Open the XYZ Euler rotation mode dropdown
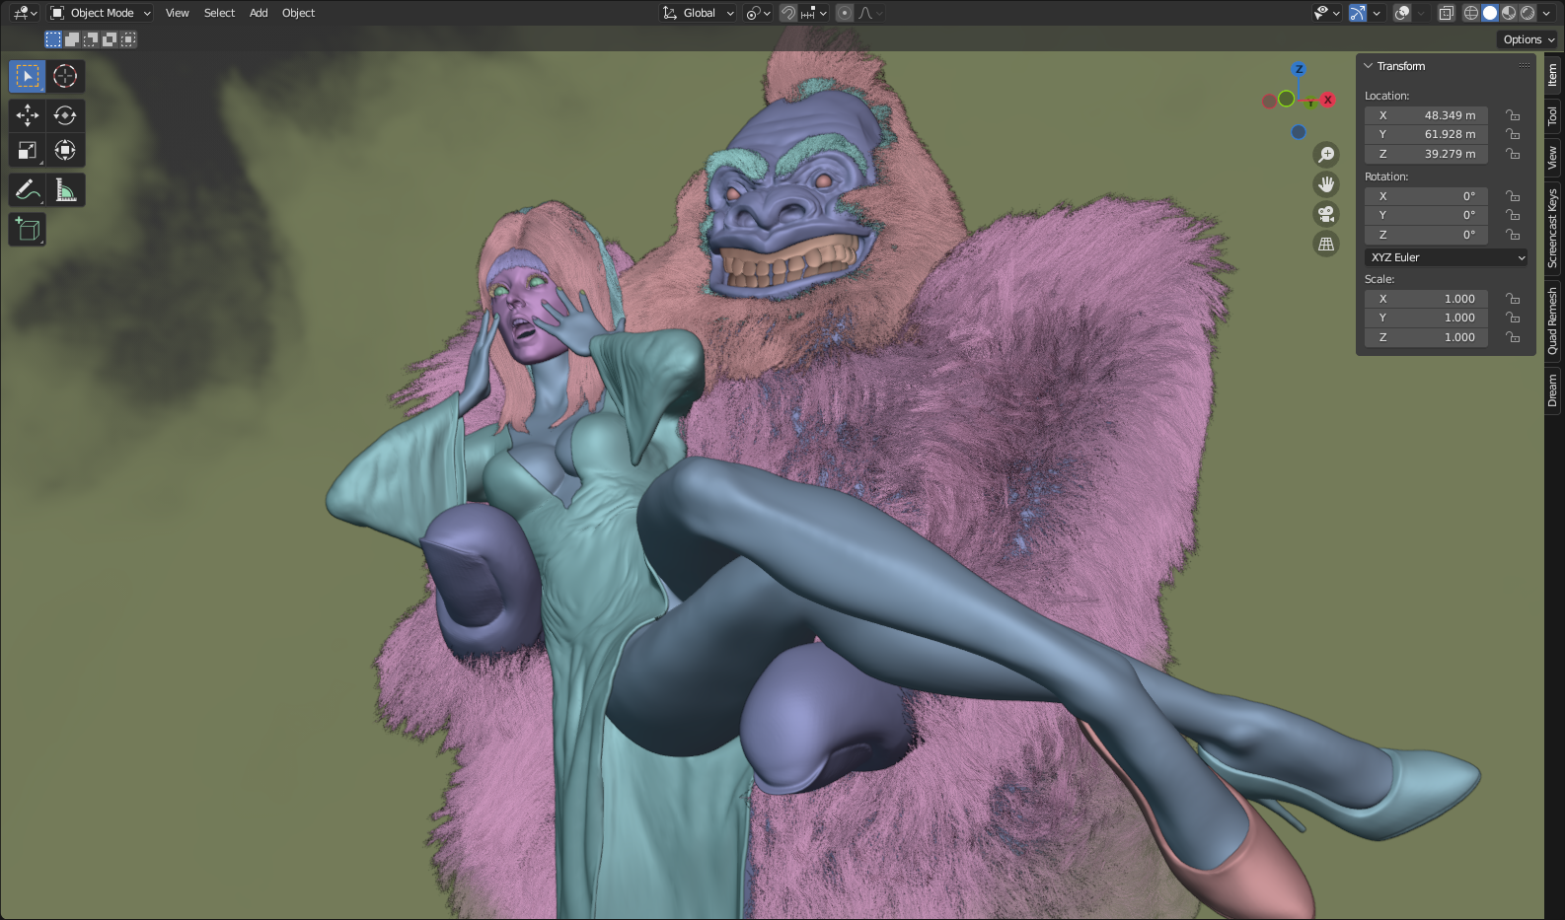 1447,257
